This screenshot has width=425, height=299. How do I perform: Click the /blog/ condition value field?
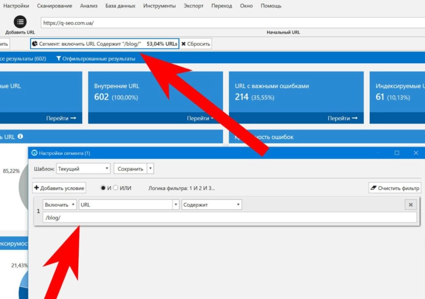(x=229, y=217)
